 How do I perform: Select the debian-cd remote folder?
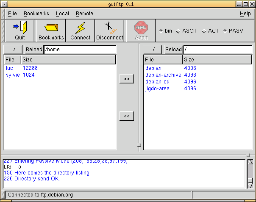157,82
